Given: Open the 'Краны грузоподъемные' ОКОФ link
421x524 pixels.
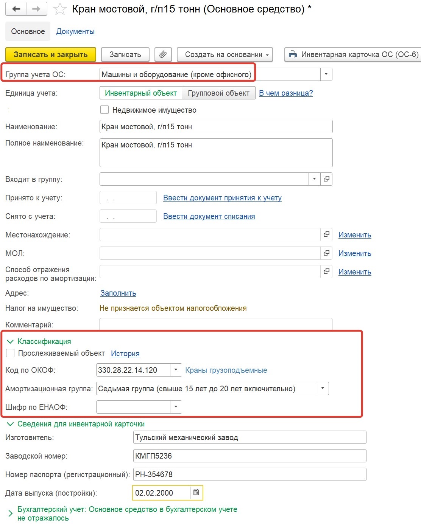Looking at the screenshot, I should point(226,370).
